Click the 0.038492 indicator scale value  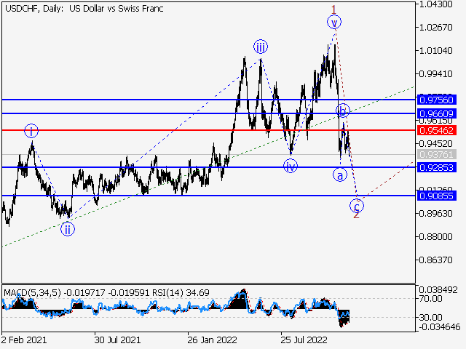tap(438, 290)
